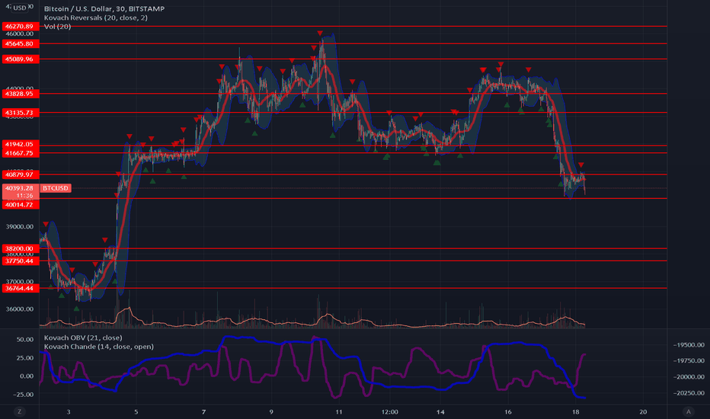Click the 43135.73 price level label

click(21, 112)
